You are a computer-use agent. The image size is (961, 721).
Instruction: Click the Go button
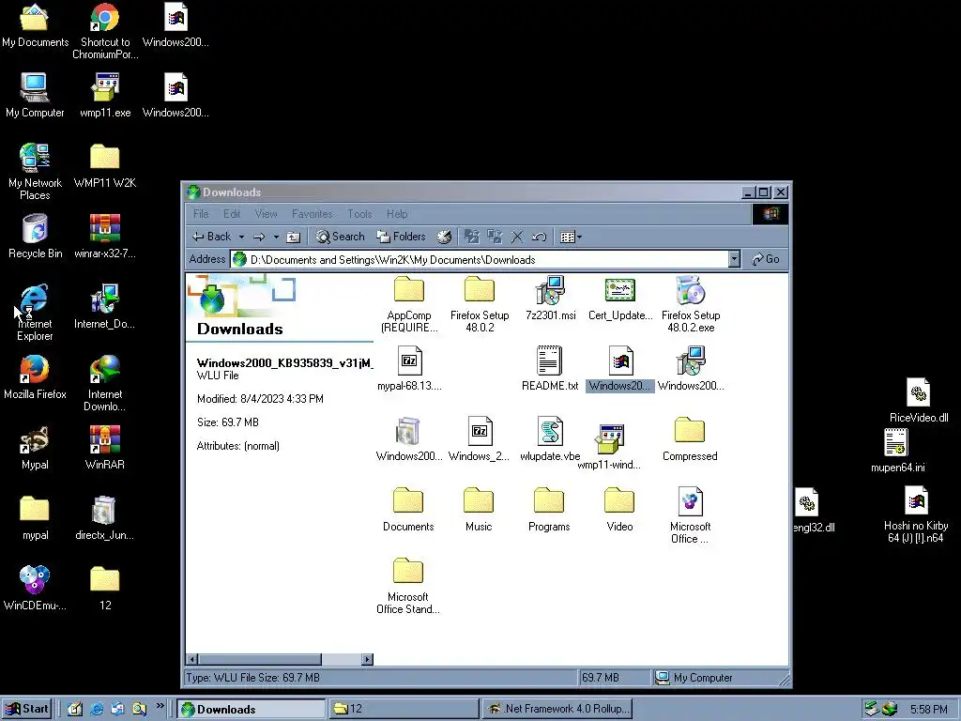point(766,259)
